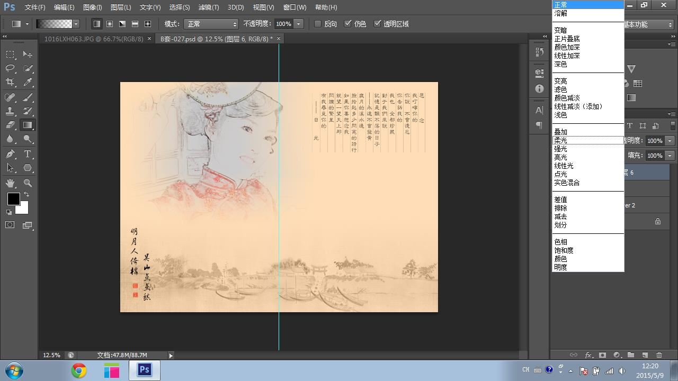This screenshot has width=678, height=381.
Task: Select the Blur tool
Action: pyautogui.click(x=10, y=139)
